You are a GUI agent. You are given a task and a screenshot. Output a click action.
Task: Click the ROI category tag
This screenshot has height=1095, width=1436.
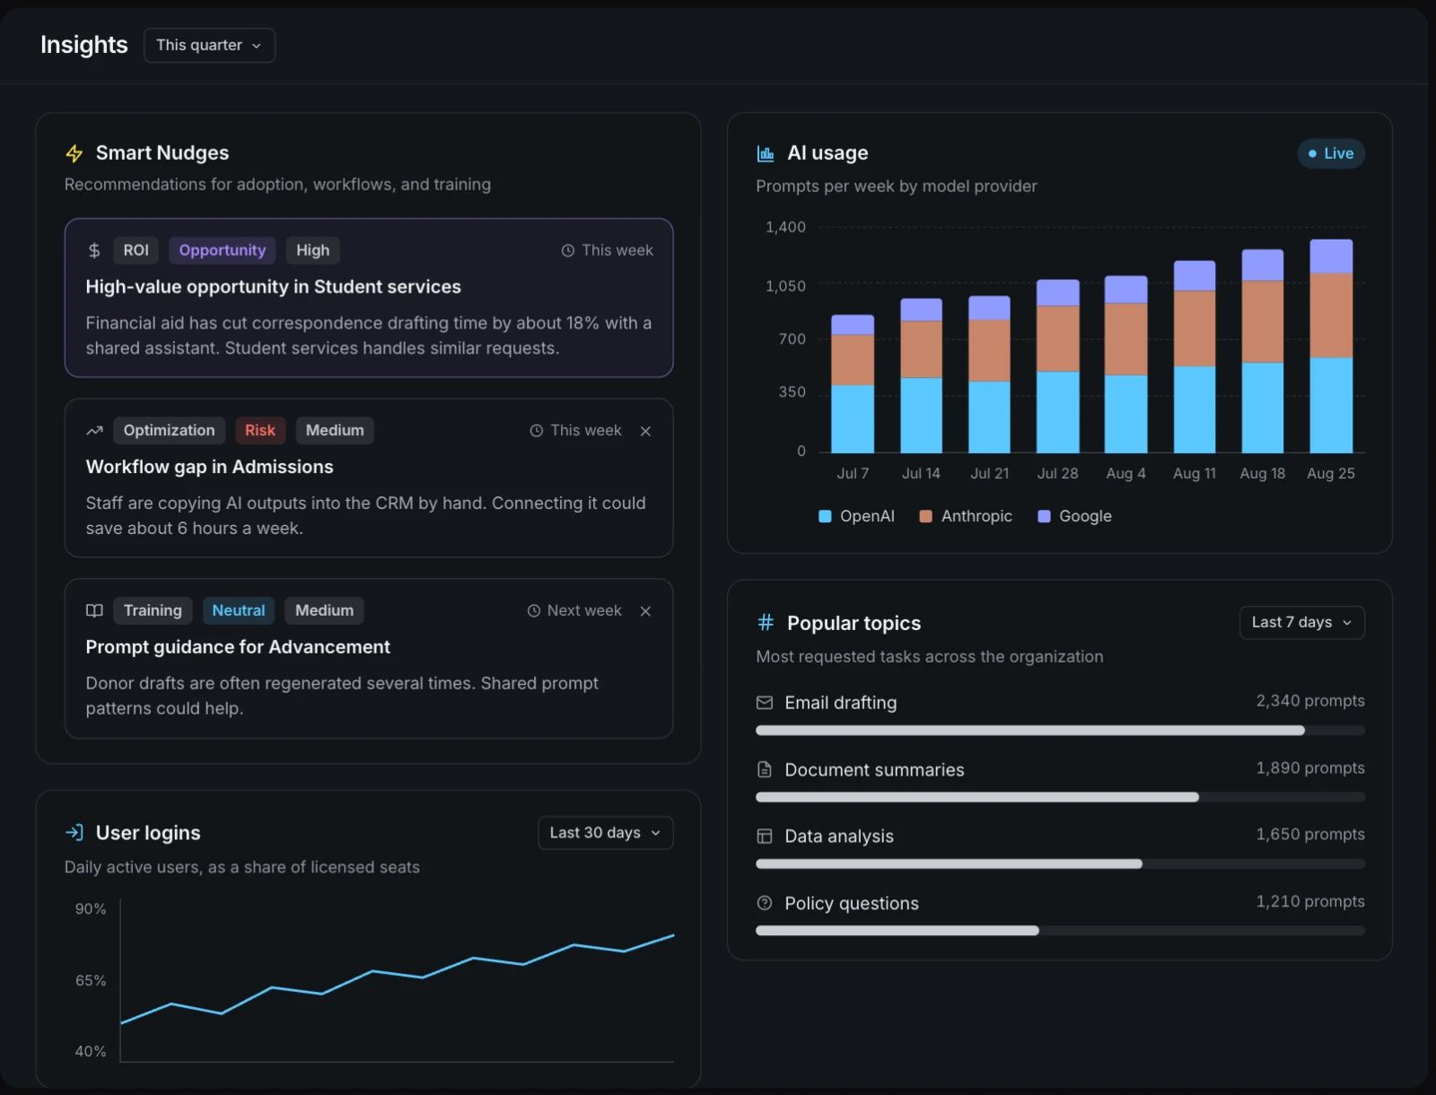click(x=136, y=250)
